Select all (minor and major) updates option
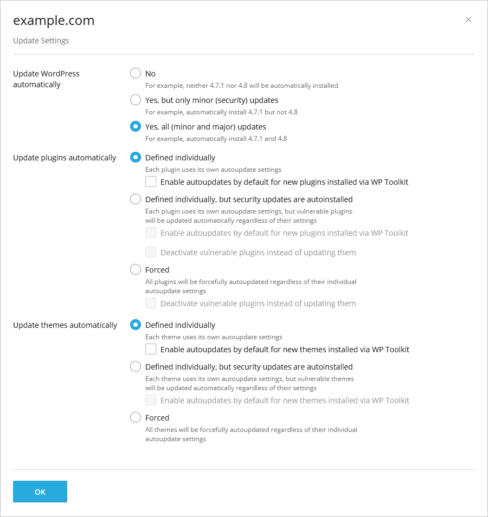The height and width of the screenshot is (517, 488). (135, 127)
